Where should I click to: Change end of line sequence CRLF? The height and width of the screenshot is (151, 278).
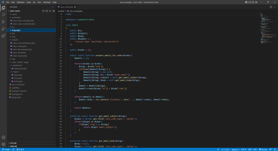(x=250, y=150)
